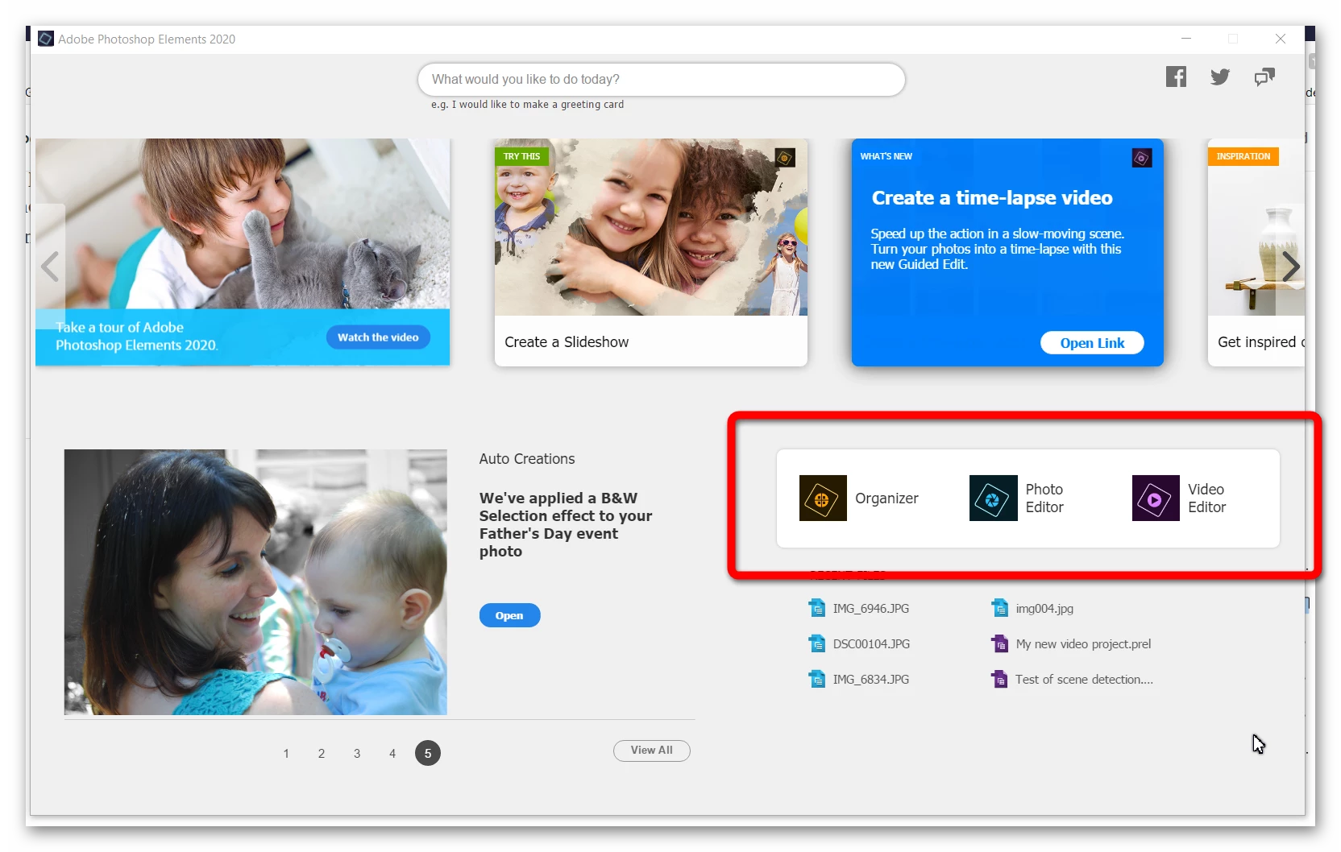Open the Auto Creation with Open button

coord(509,615)
